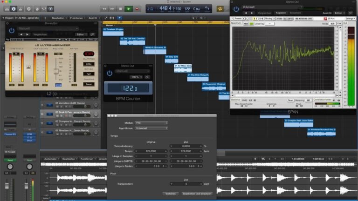
Task: Open the Channel EQ insert slot
Action: tap(10, 134)
